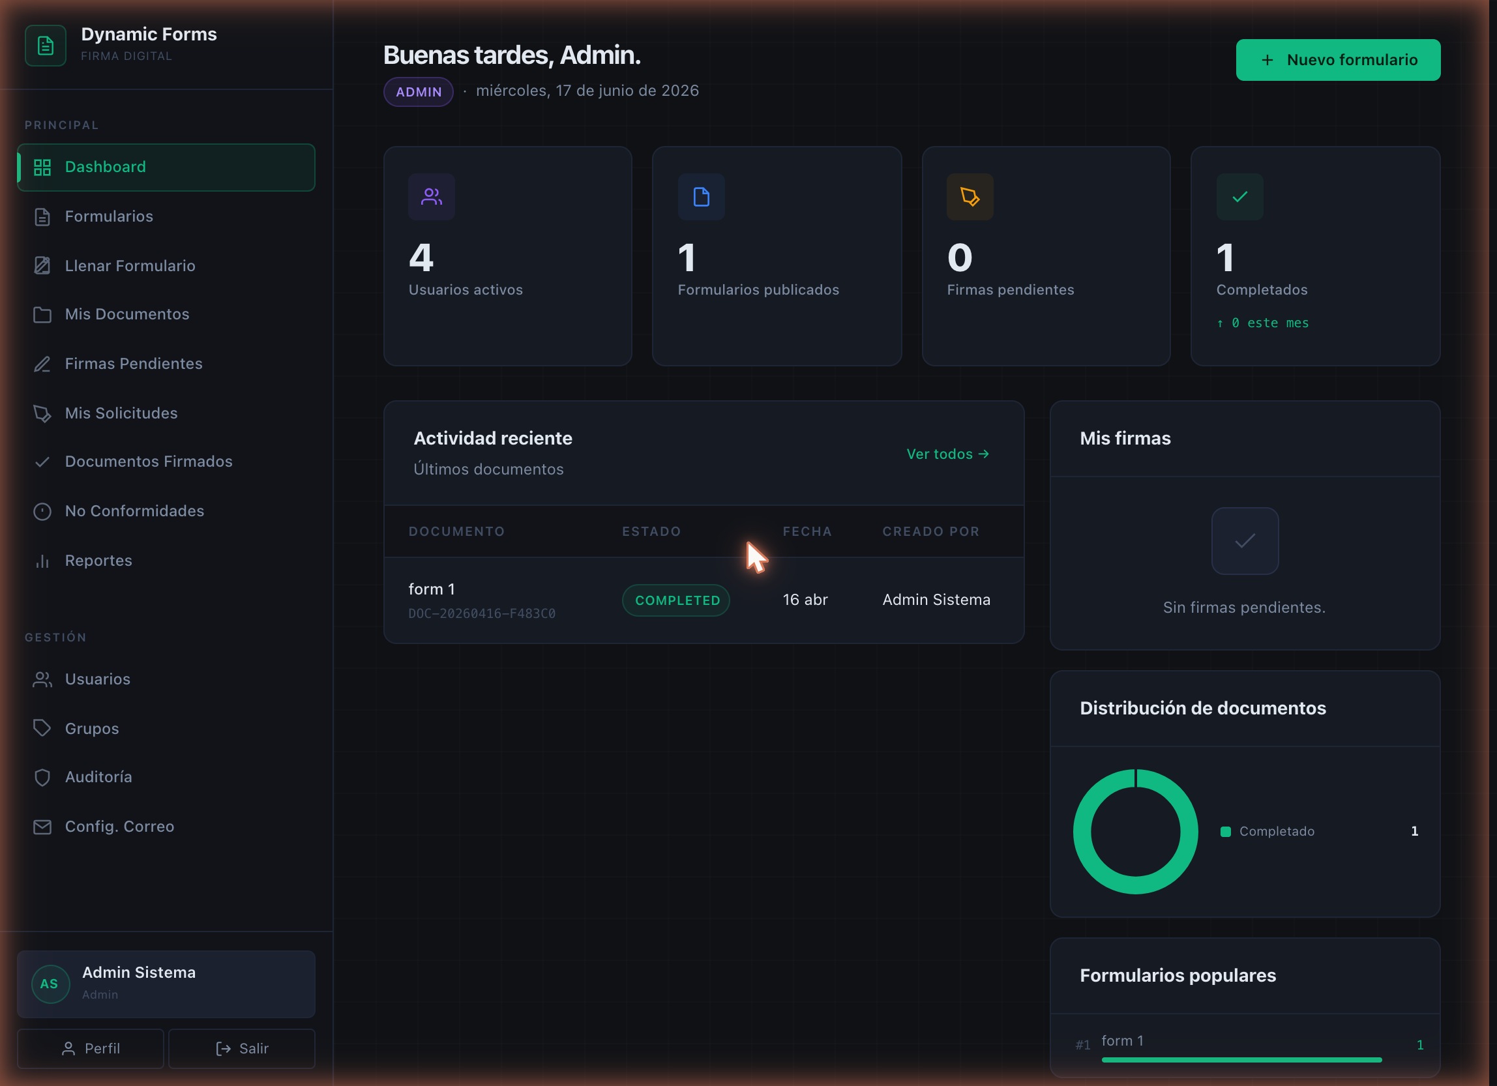Go to Reportes page
This screenshot has height=1086, width=1497.
coord(166,561)
